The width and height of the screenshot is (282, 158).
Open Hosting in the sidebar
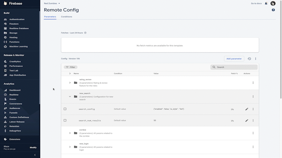pyautogui.click(x=13, y=37)
